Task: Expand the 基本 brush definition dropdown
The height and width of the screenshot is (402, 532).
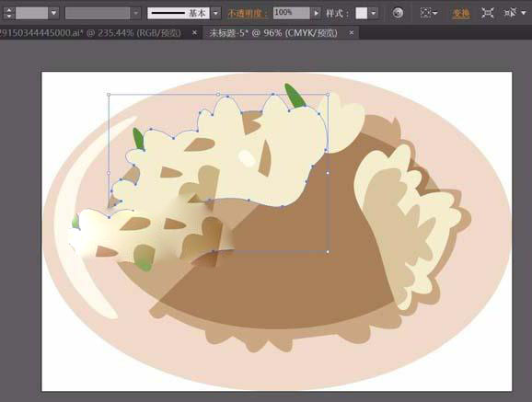Action: pos(215,13)
